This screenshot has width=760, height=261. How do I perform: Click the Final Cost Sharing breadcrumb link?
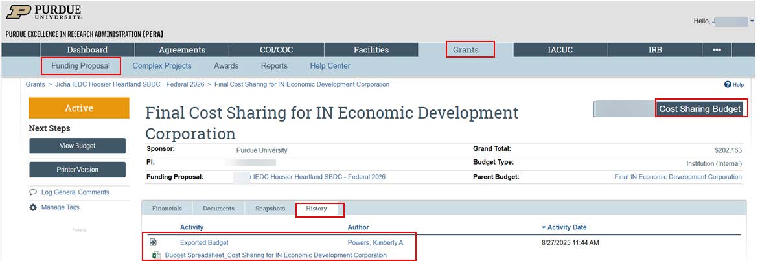[301, 84]
